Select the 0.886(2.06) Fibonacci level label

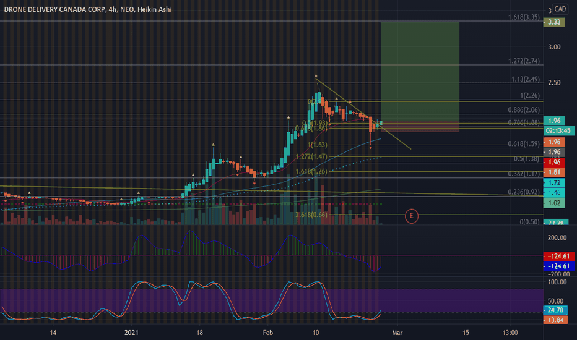[x=524, y=110]
